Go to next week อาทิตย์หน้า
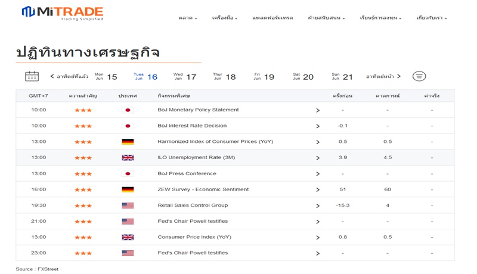Screen dimensions: 477x274 (383, 76)
